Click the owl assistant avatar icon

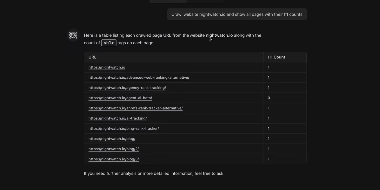coord(73,35)
